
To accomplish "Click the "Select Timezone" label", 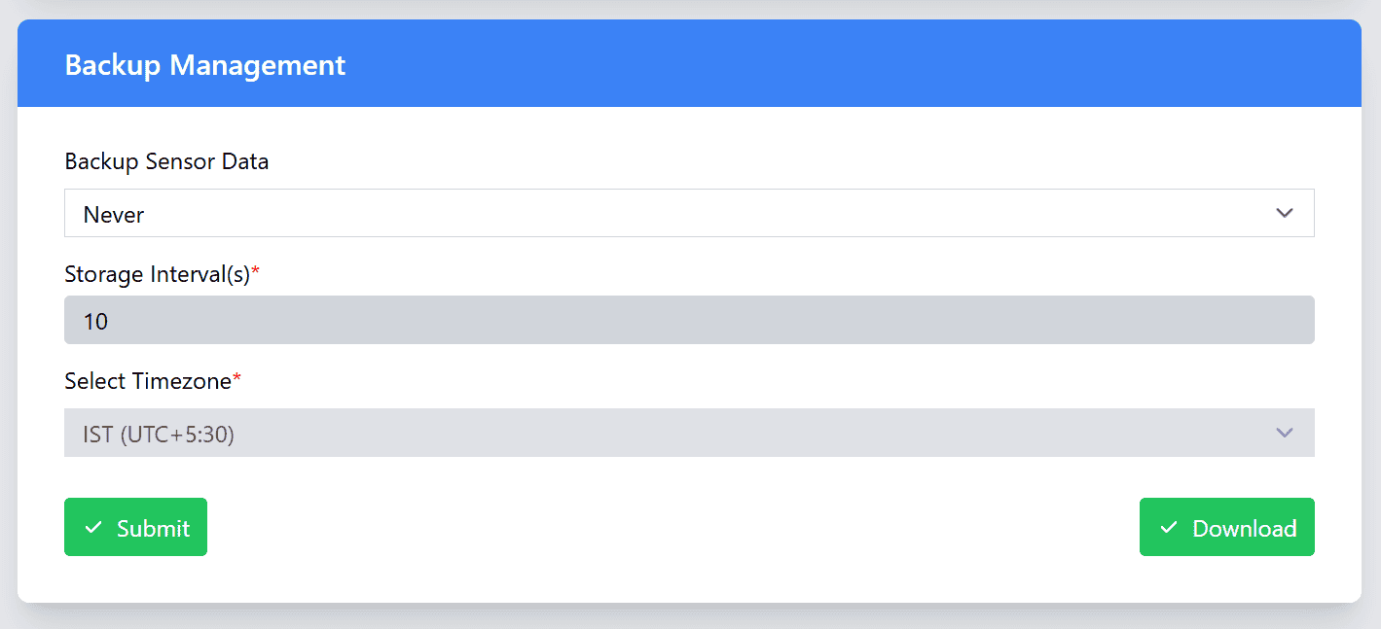I will tap(147, 381).
